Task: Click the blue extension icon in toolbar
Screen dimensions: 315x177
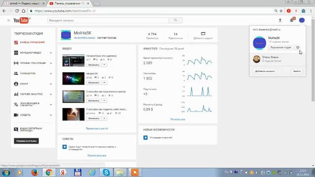Action: coord(303,11)
